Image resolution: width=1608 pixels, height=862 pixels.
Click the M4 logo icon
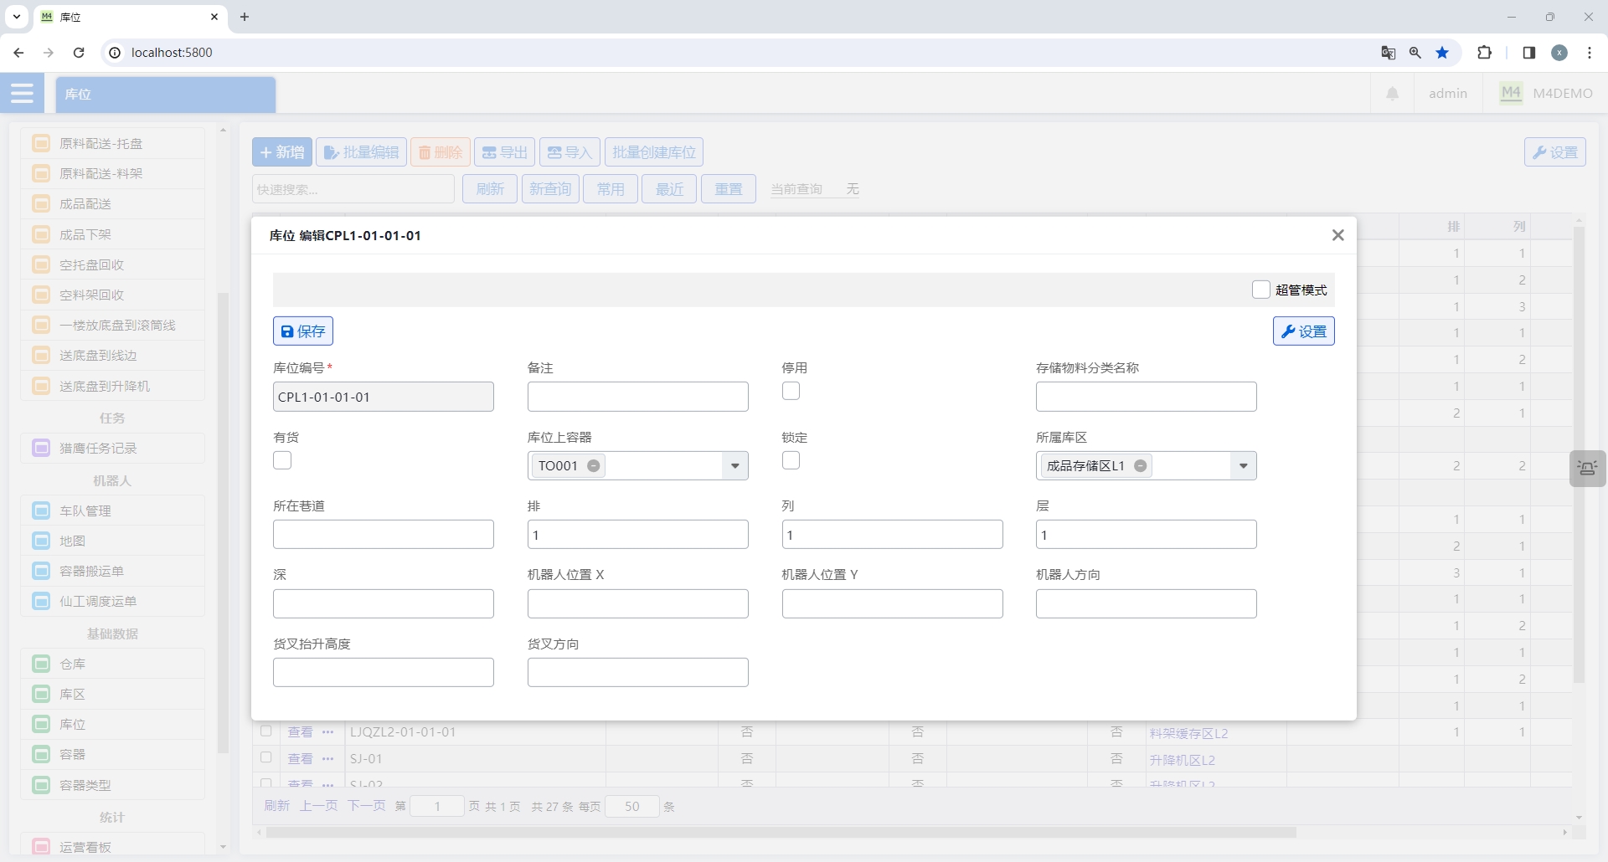pos(1511,94)
